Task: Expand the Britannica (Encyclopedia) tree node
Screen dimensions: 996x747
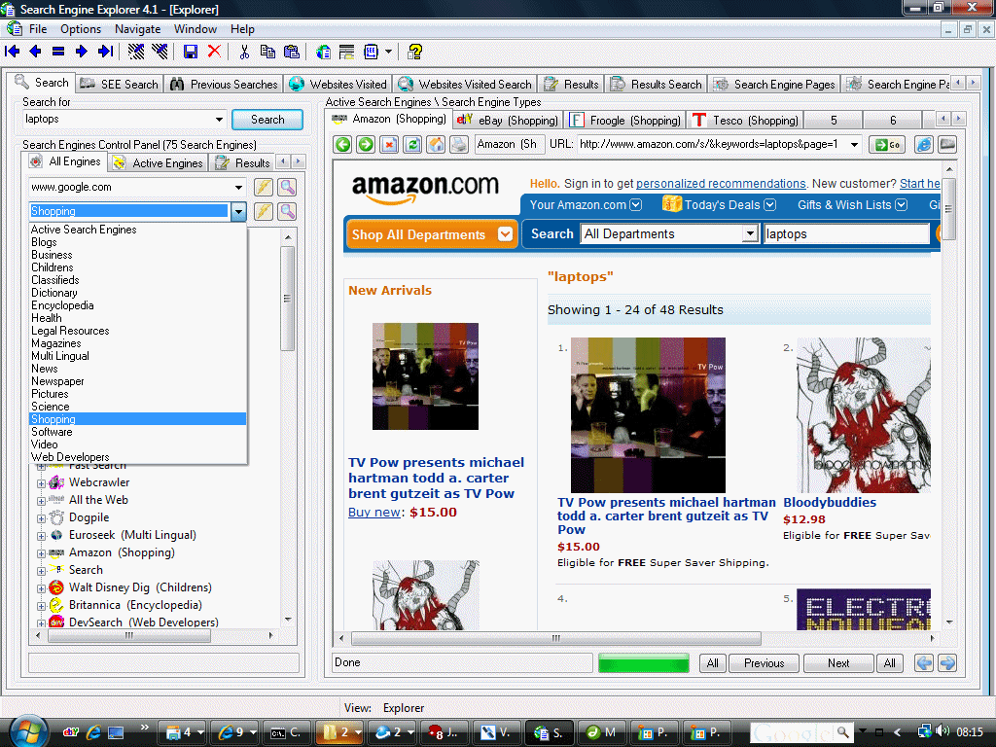Action: 42,605
